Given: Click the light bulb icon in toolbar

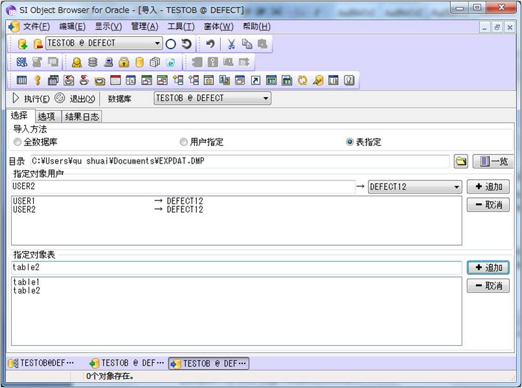Looking at the screenshot, I should click(x=349, y=80).
